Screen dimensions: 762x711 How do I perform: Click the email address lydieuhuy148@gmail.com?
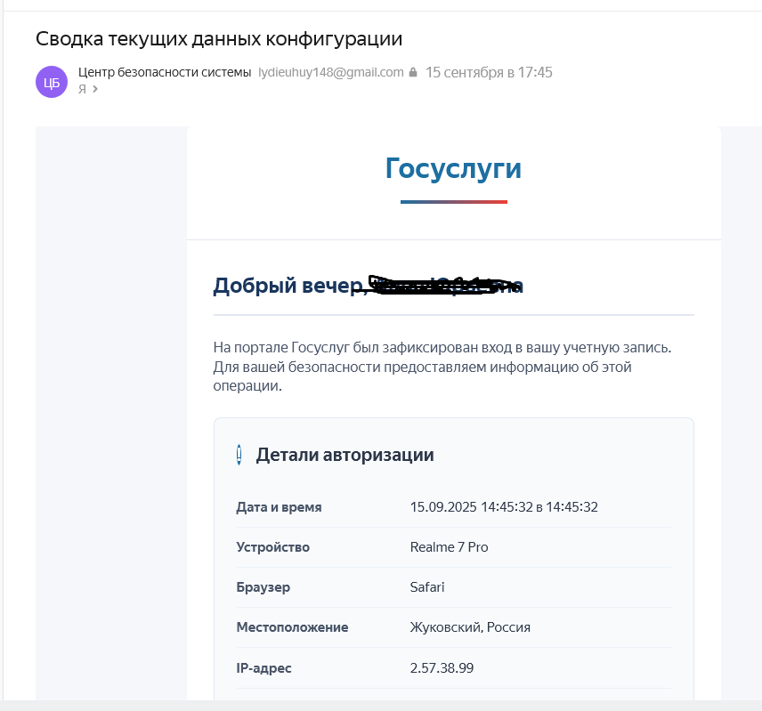331,73
